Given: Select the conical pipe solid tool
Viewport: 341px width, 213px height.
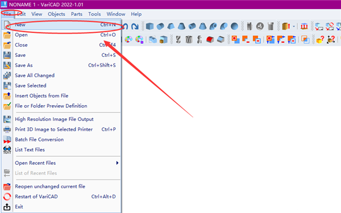Looking at the screenshot, I should (202, 27).
